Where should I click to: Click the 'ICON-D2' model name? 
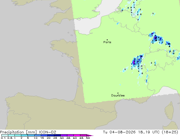[x=47, y=132]
